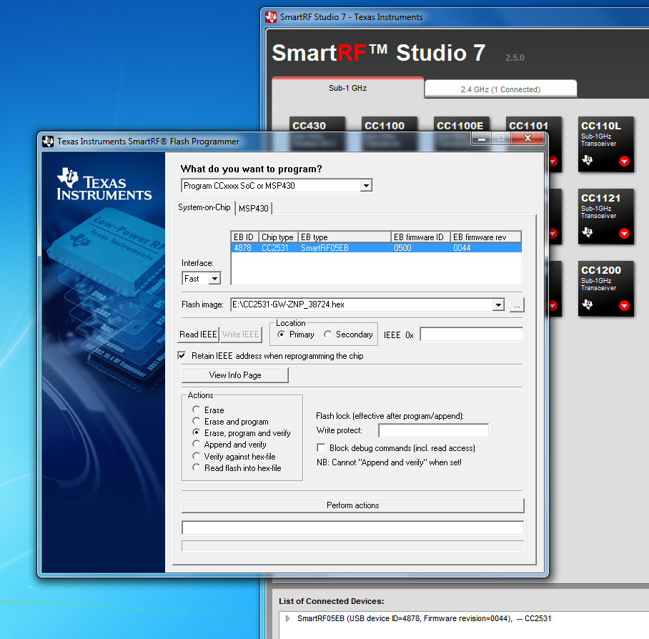
Task: Click SmartRF Studio 7 title bar icon
Action: tap(271, 17)
